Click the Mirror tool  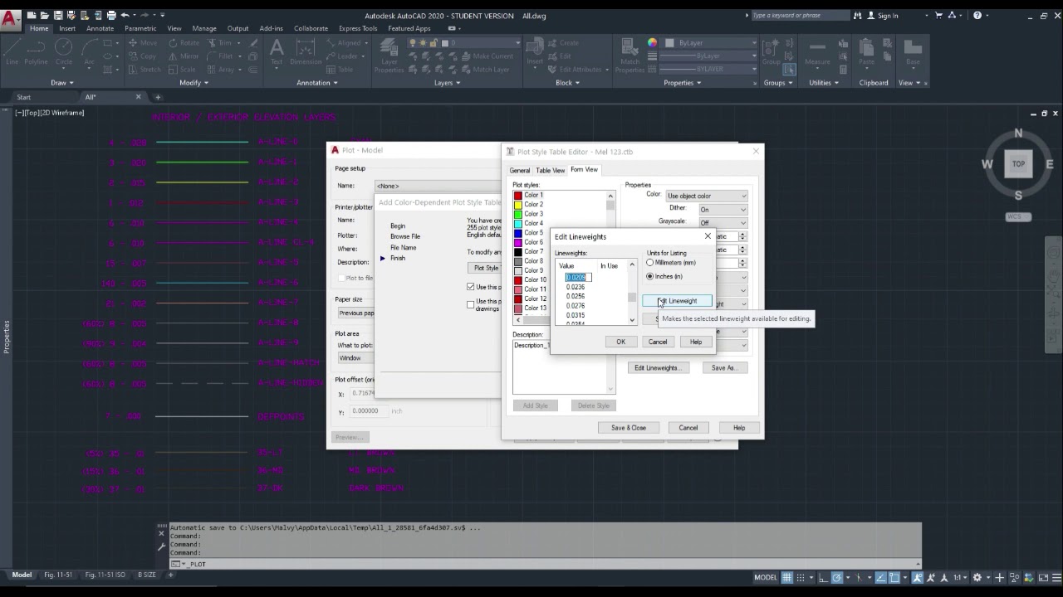coord(182,56)
